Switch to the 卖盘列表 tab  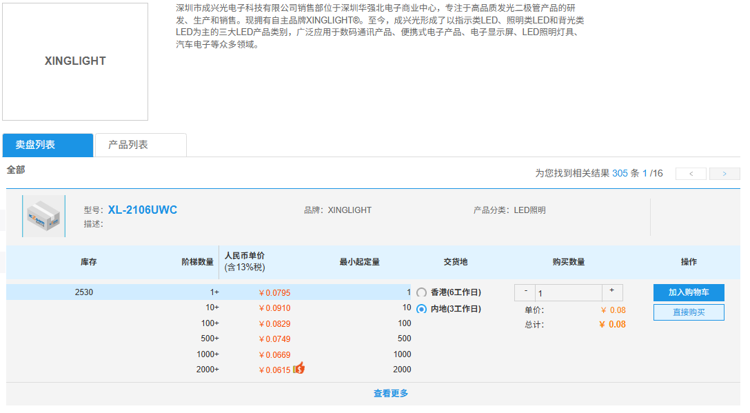pos(48,145)
